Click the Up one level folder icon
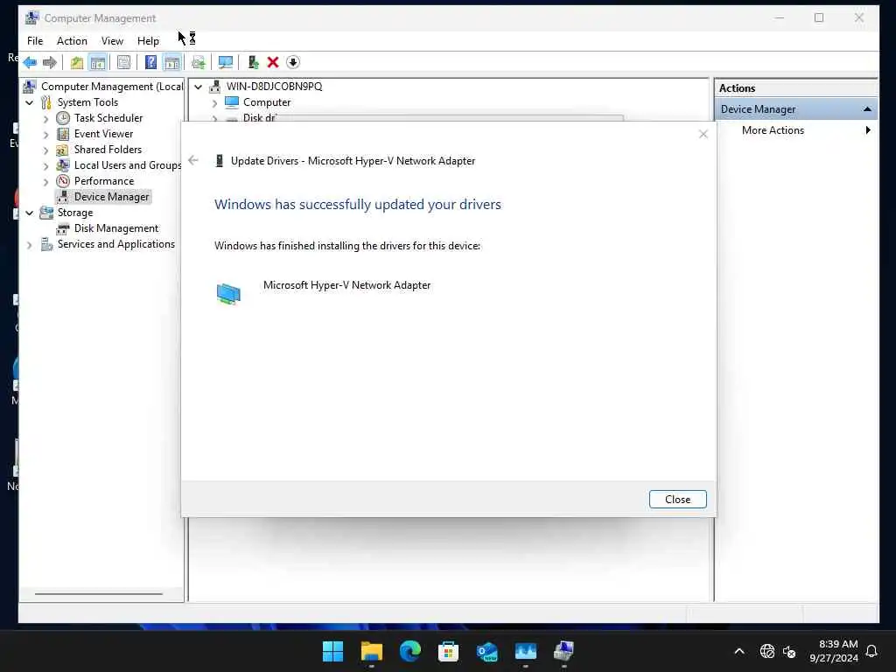The image size is (896, 672). click(77, 62)
